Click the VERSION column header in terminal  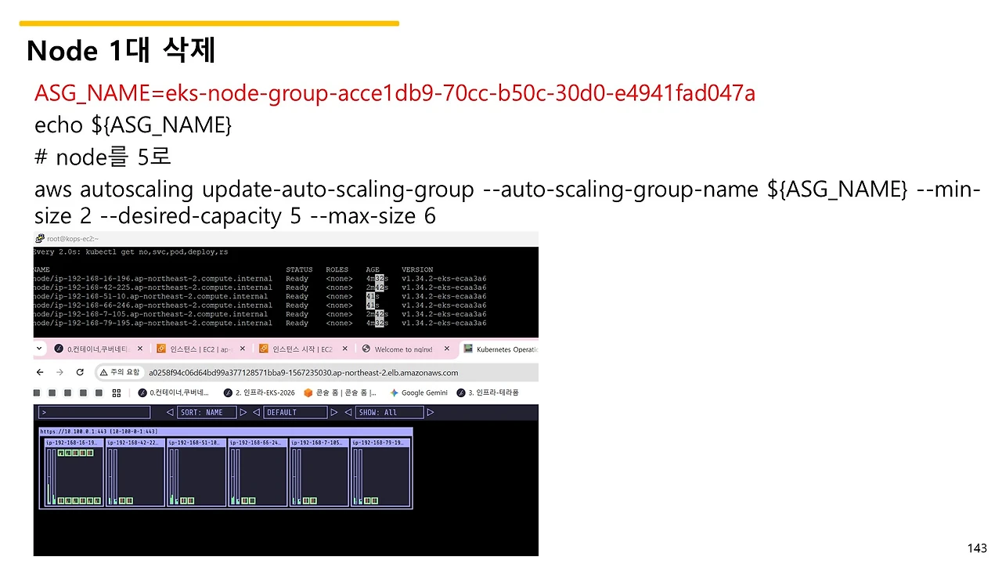(417, 269)
